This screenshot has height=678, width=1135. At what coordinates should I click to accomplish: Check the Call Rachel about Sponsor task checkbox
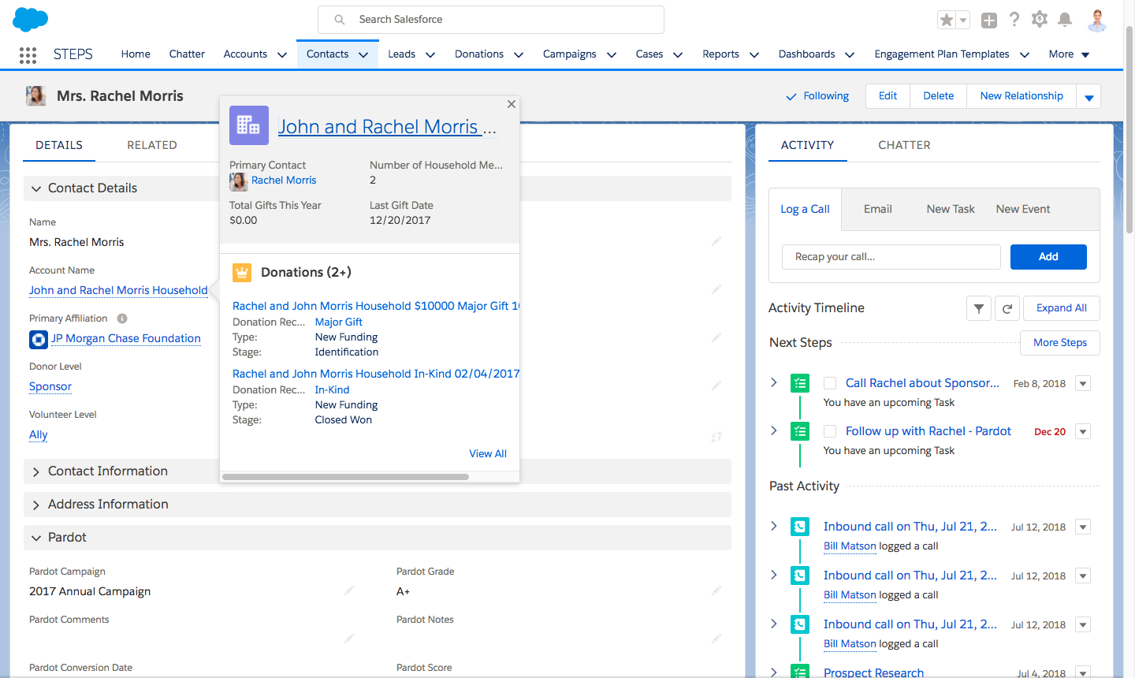pos(830,383)
